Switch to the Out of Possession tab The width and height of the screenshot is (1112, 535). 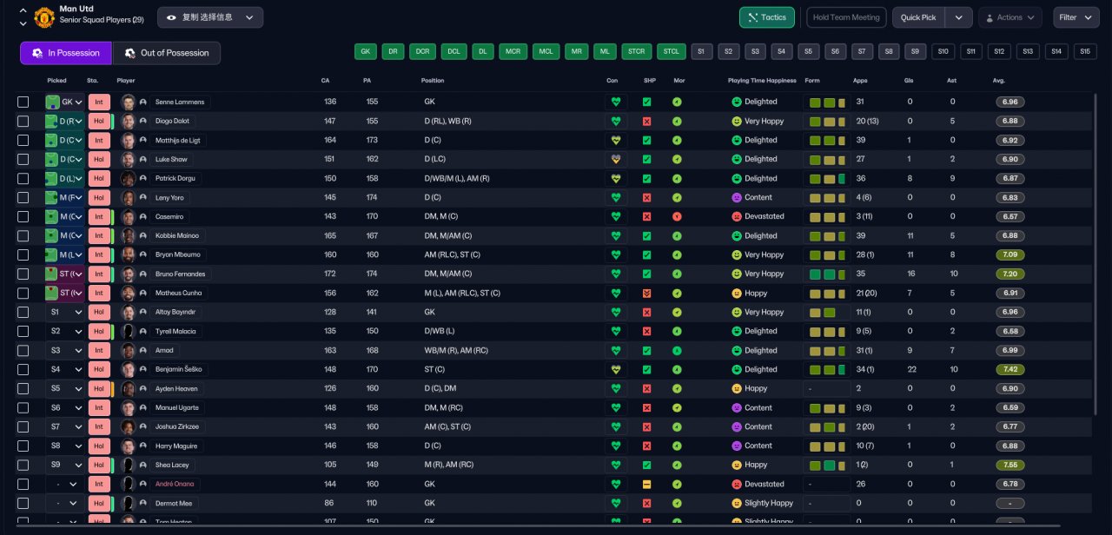(x=167, y=53)
